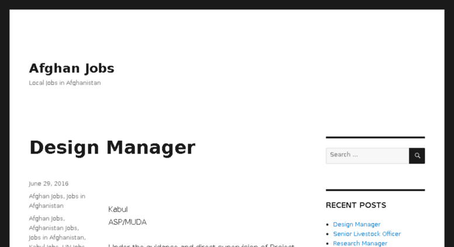The width and height of the screenshot is (454, 247).
Task: Select the Afghanistan Jobs tag
Action: coord(53,228)
